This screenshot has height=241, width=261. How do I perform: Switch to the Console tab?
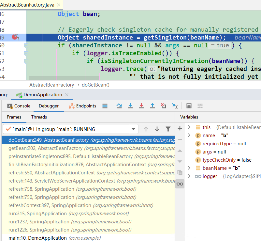click(19, 106)
